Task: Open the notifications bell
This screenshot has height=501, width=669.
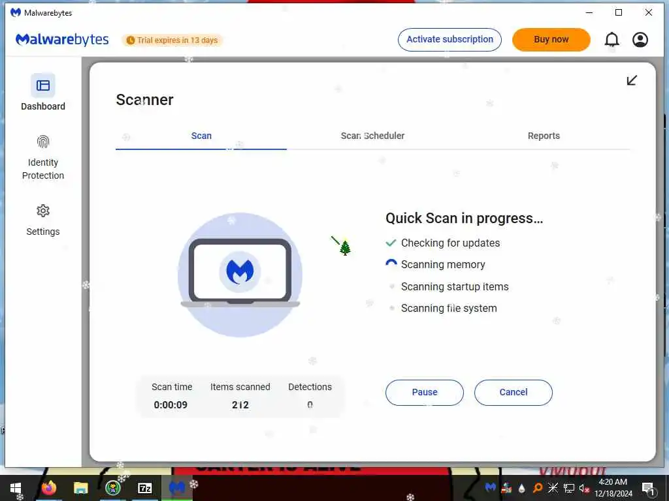Action: click(x=612, y=40)
